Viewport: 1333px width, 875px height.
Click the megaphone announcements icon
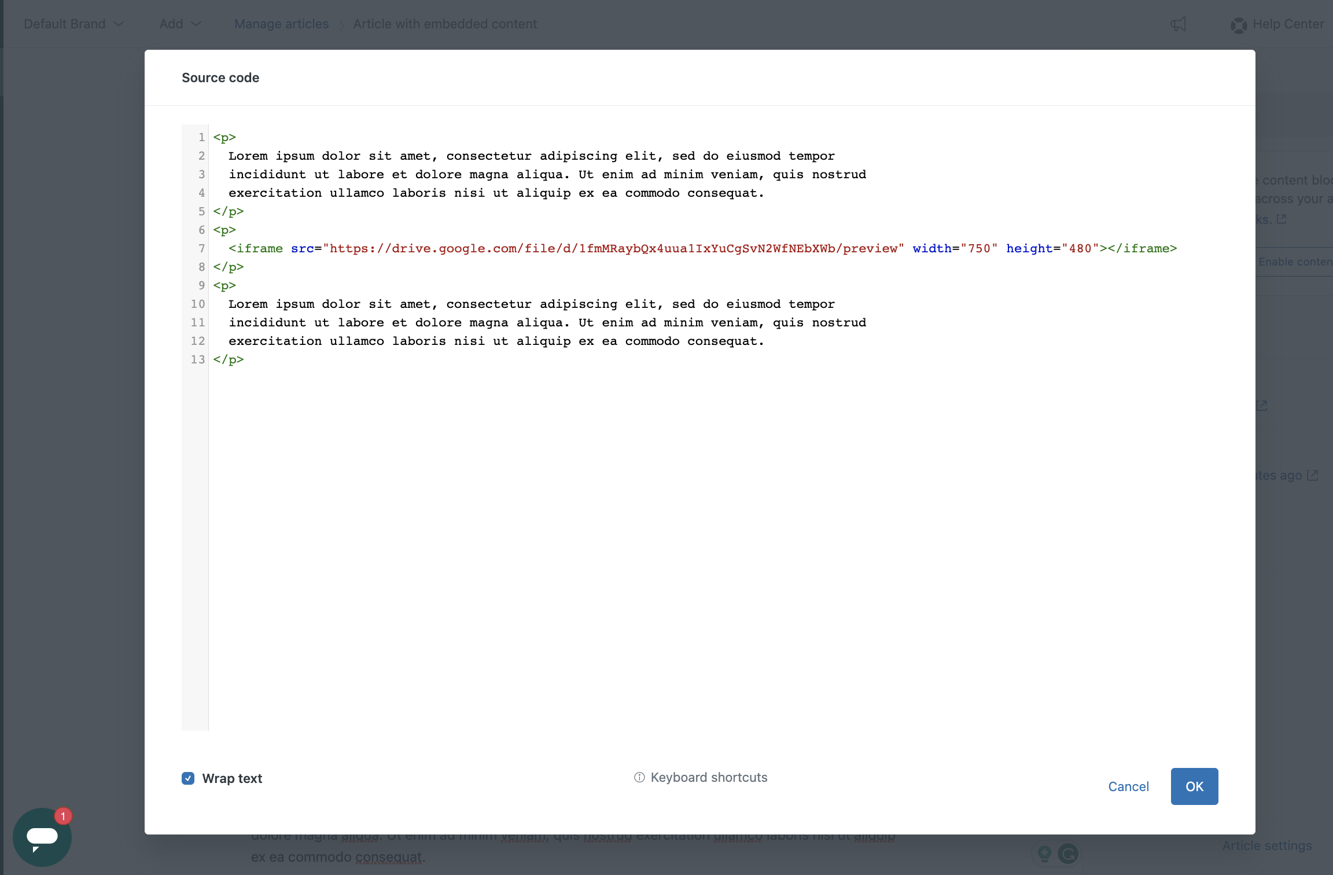coord(1178,24)
